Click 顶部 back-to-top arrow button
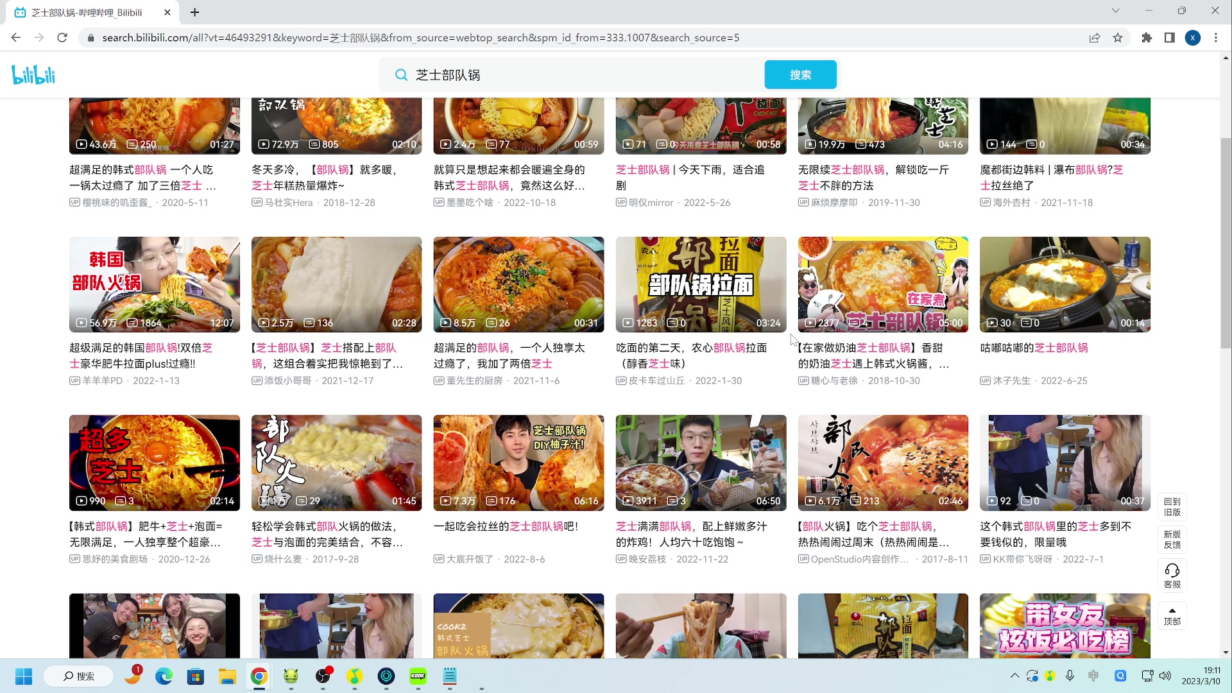Screen dimensions: 1232x693 [1172, 616]
